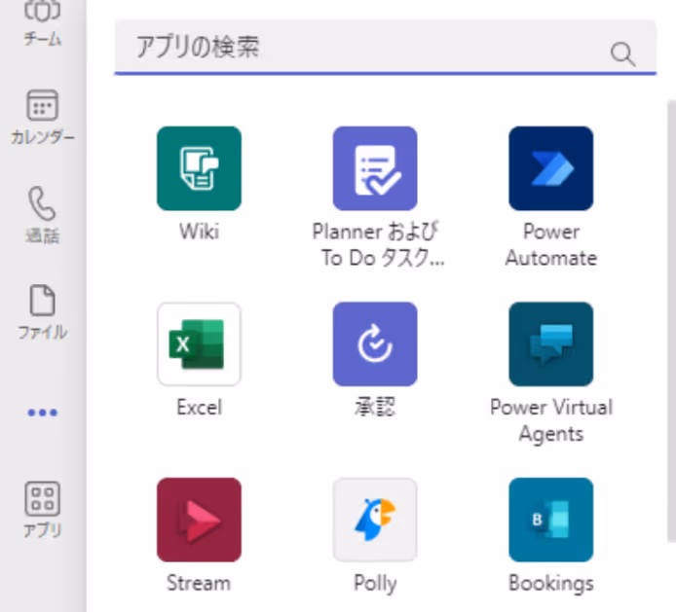
Task: Open the Stream app icon
Action: click(199, 520)
